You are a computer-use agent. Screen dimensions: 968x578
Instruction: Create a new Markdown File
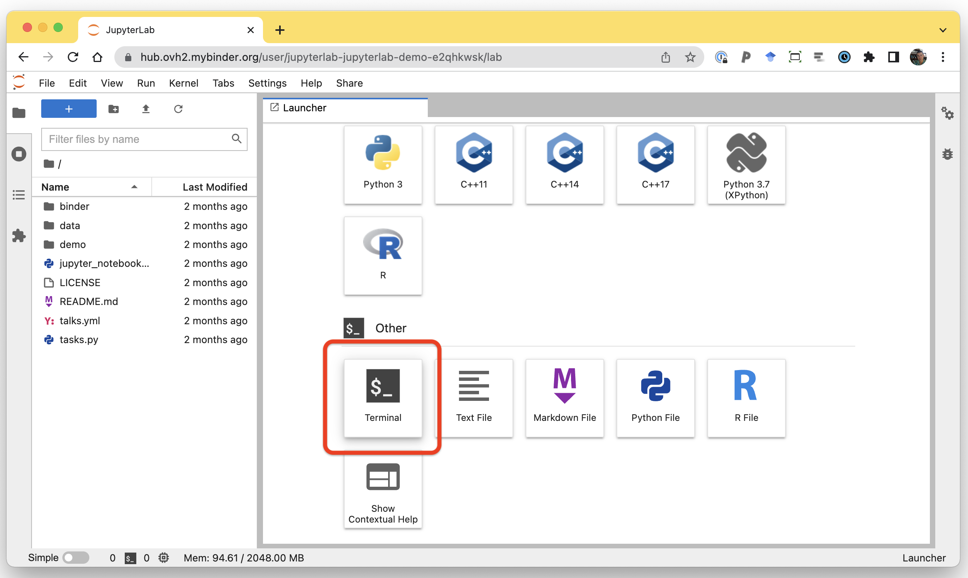(564, 398)
